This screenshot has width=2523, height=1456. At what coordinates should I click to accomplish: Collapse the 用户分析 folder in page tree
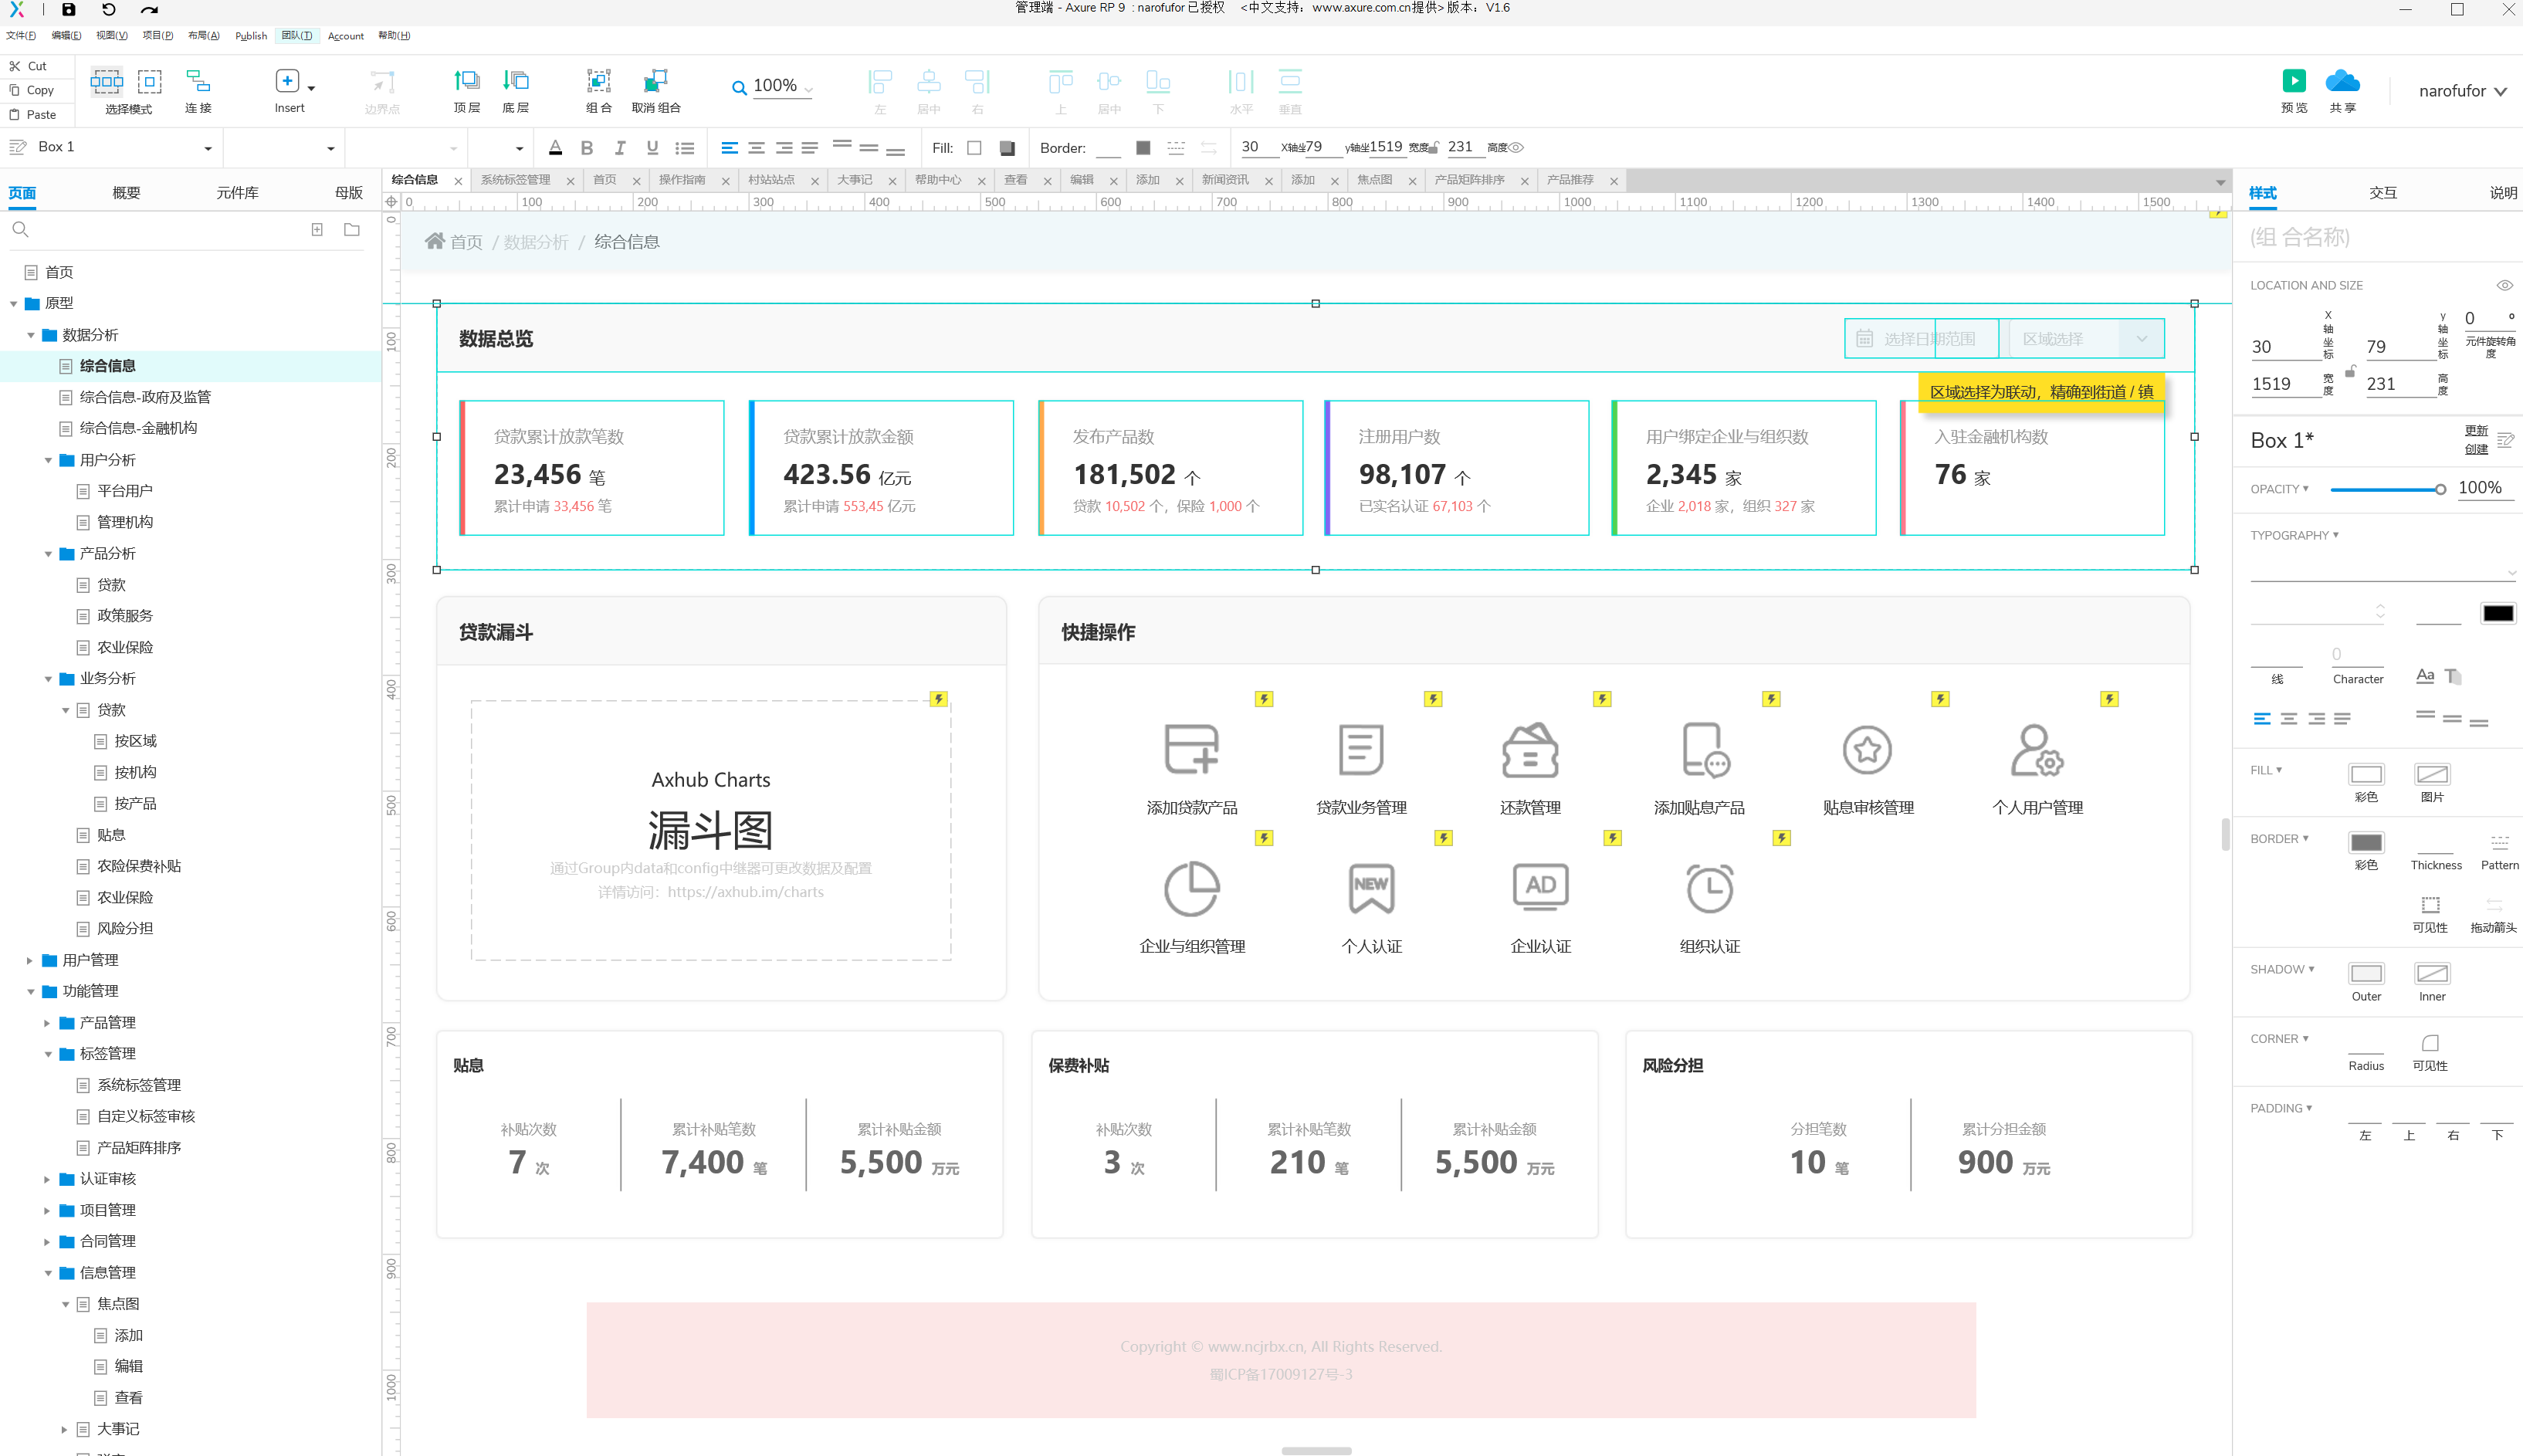(x=48, y=460)
